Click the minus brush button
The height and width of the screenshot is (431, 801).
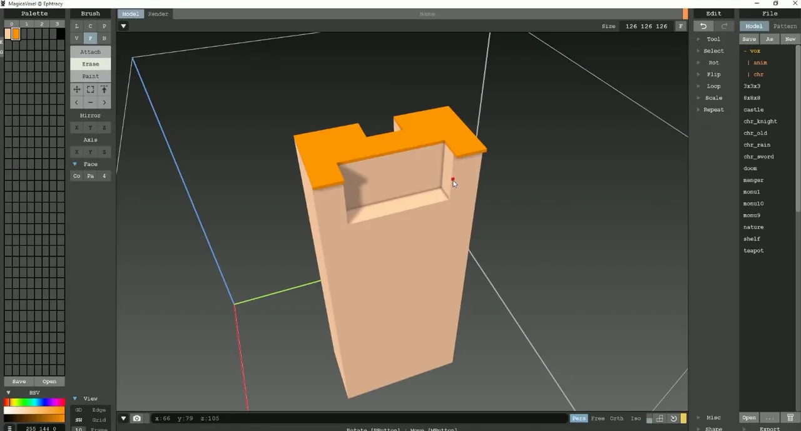90,102
